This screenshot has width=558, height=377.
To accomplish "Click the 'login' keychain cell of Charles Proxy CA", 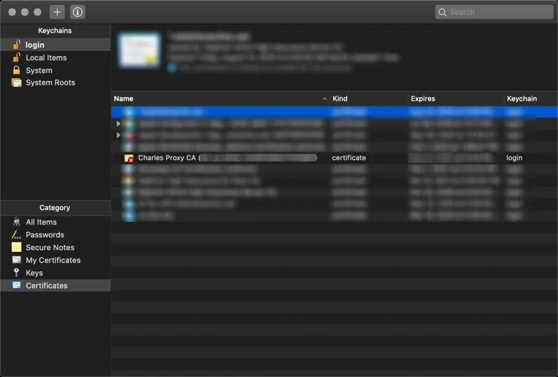I will [x=514, y=157].
